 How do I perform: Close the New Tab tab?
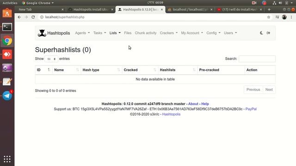[x=62, y=9]
